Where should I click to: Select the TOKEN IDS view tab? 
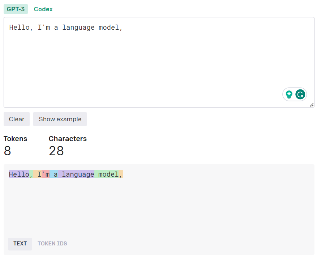[52, 244]
